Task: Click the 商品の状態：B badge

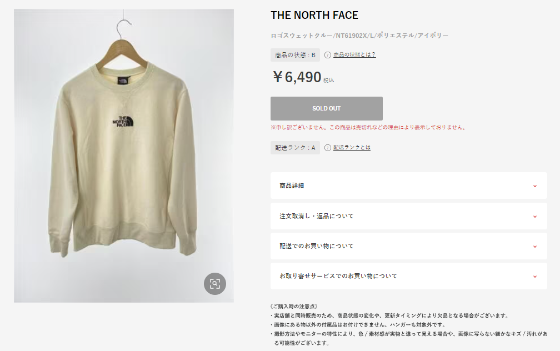Action: pyautogui.click(x=295, y=55)
